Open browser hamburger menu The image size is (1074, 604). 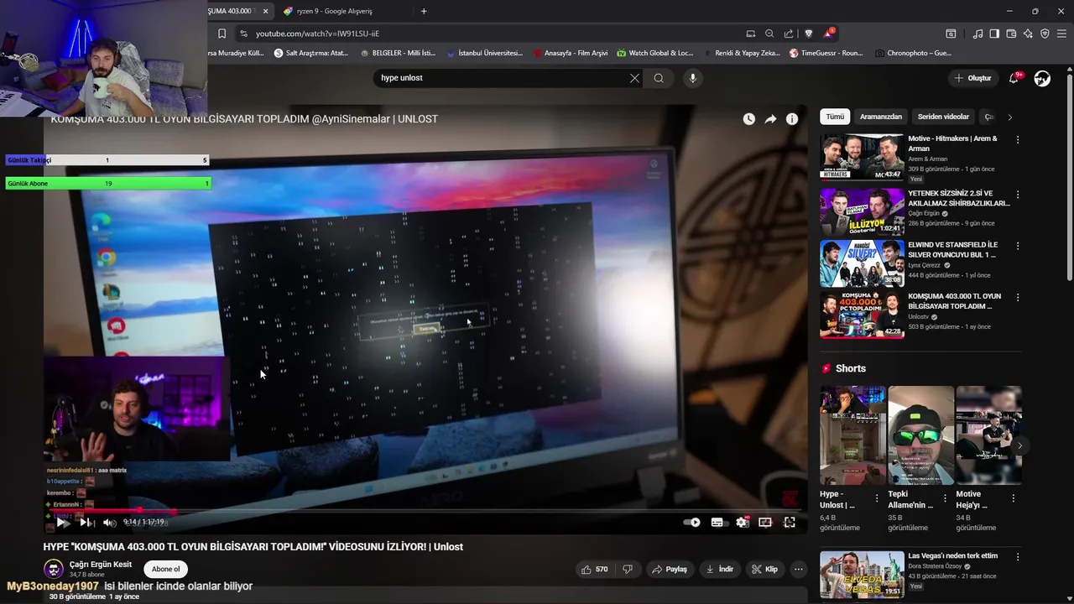click(x=1061, y=34)
